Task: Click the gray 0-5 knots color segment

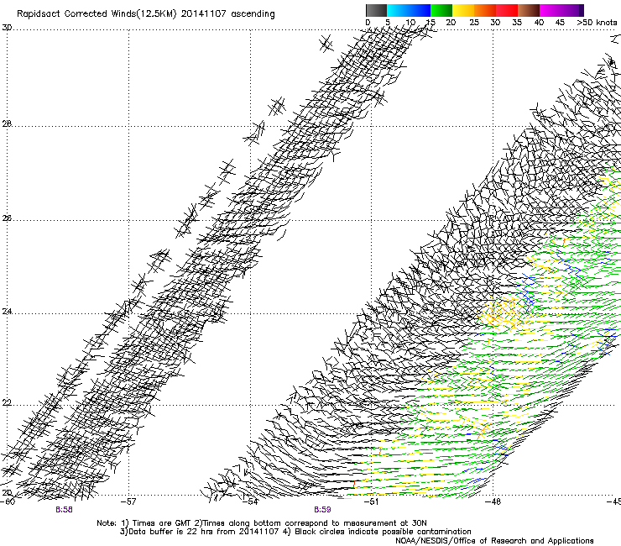Action: 376,10
